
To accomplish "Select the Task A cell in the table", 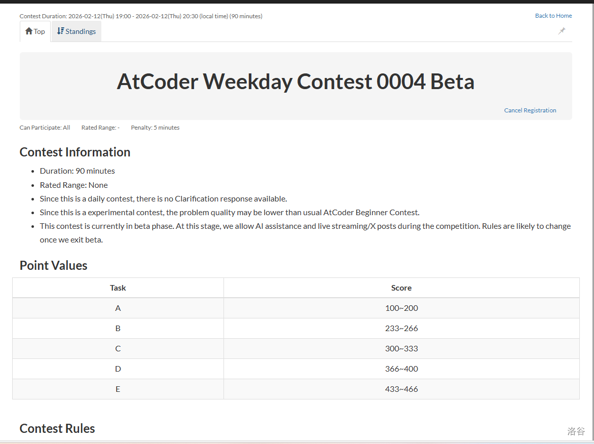I will pyautogui.click(x=118, y=308).
